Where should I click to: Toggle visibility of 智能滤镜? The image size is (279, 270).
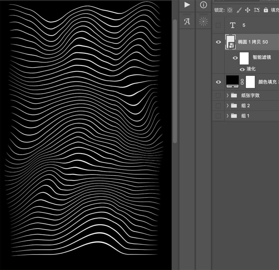pos(235,58)
